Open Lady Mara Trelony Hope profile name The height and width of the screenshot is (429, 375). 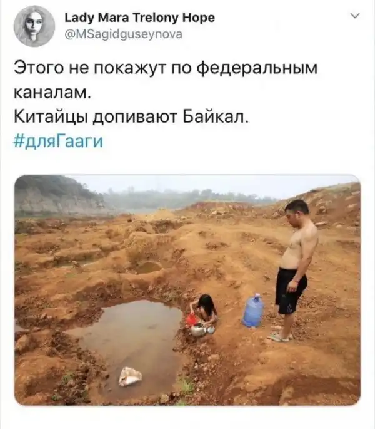[x=140, y=18]
